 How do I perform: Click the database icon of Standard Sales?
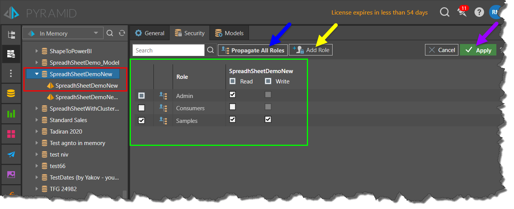pos(44,120)
